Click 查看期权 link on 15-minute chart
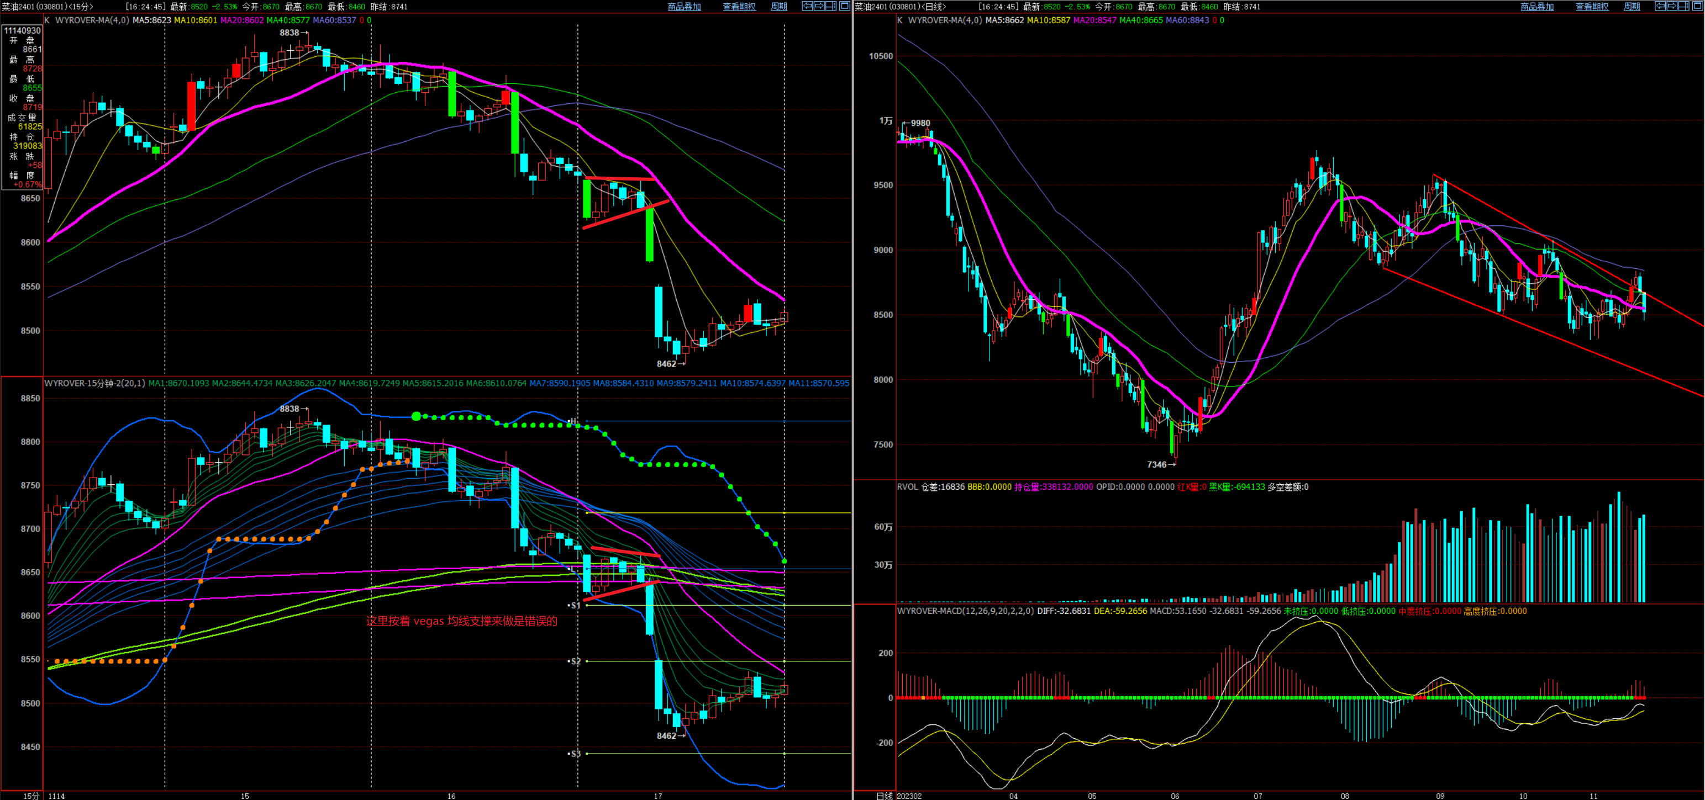The width and height of the screenshot is (1705, 800). pos(739,7)
